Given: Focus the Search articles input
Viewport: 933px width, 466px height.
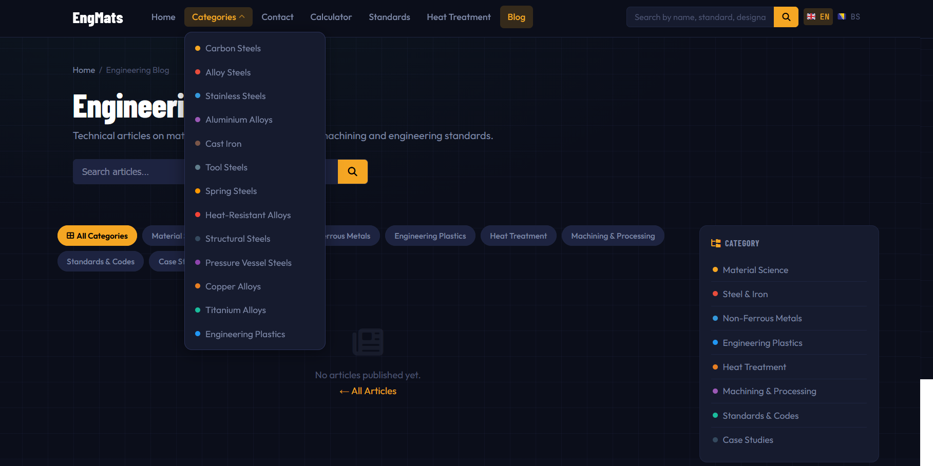Looking at the screenshot, I should tap(205, 171).
